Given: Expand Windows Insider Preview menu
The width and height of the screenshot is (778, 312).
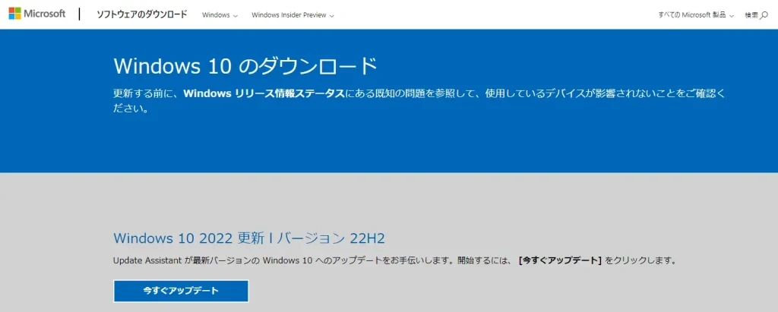Looking at the screenshot, I should (x=293, y=15).
